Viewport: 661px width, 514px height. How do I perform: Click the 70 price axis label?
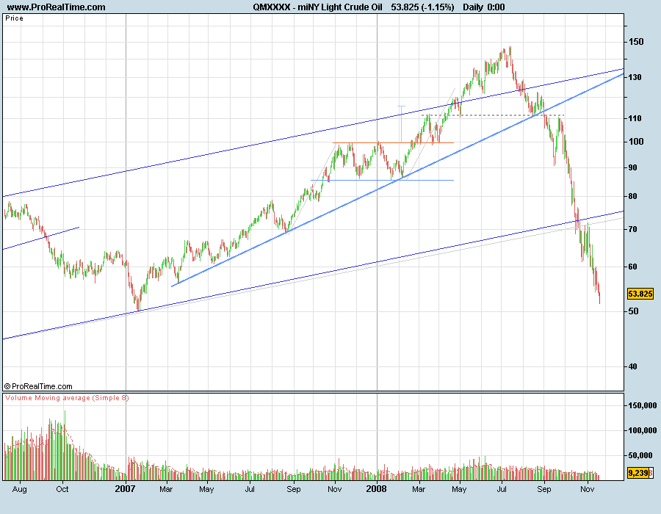(633, 229)
